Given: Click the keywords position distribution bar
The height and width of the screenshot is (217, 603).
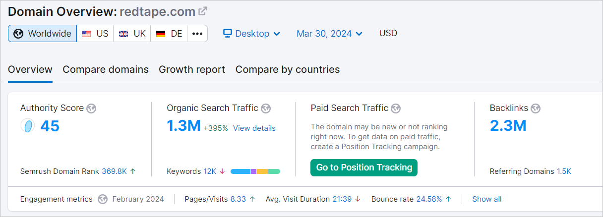Looking at the screenshot, I should click(x=255, y=171).
